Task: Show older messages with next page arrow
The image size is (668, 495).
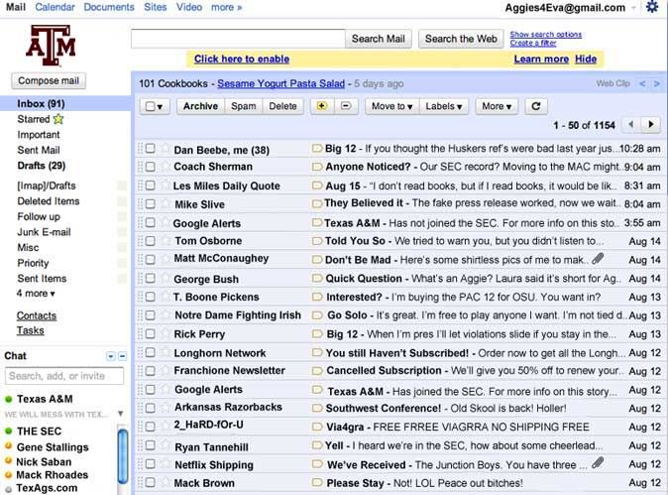Action: pyautogui.click(x=650, y=125)
